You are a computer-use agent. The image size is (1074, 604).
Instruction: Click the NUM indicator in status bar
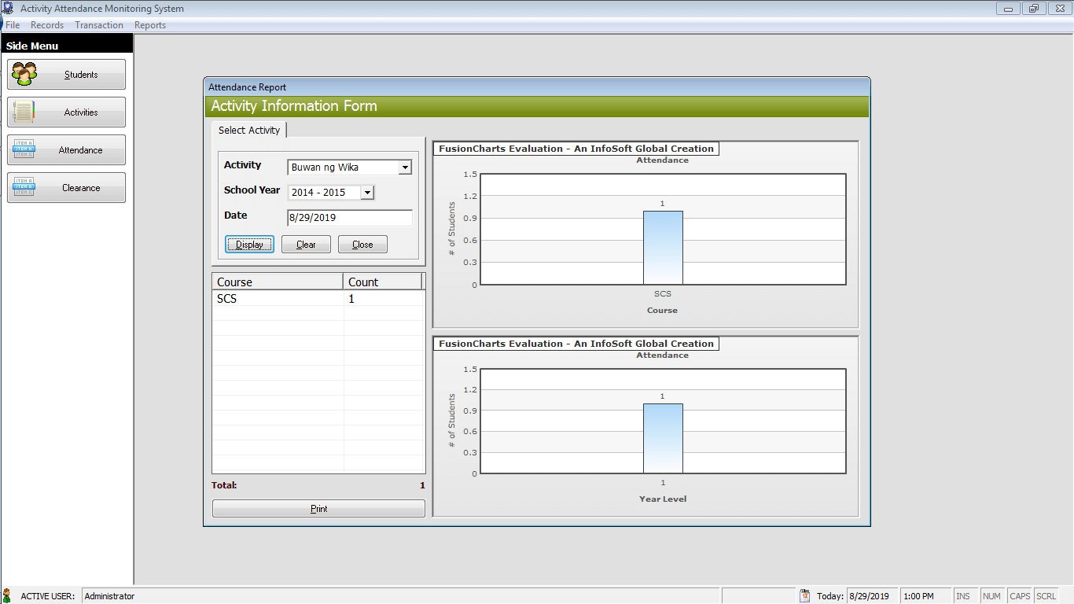coord(991,596)
